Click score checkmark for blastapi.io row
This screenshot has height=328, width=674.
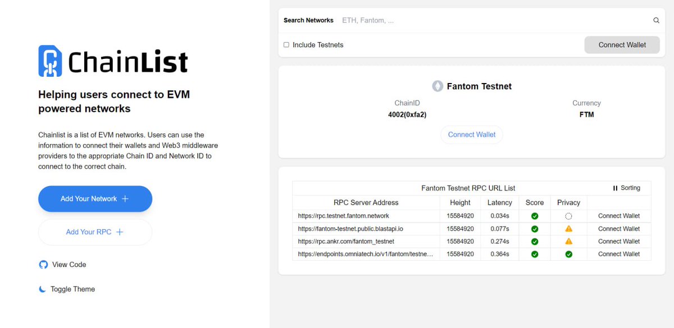point(535,229)
